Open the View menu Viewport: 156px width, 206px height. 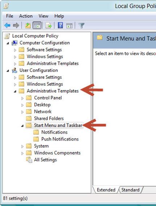(44, 16)
